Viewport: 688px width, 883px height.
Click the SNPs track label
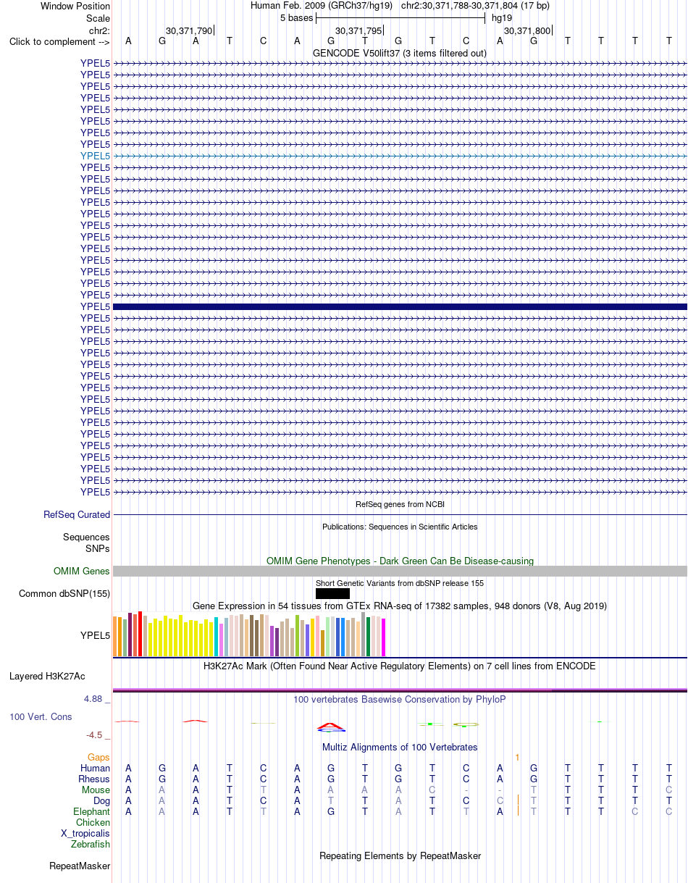98,548
